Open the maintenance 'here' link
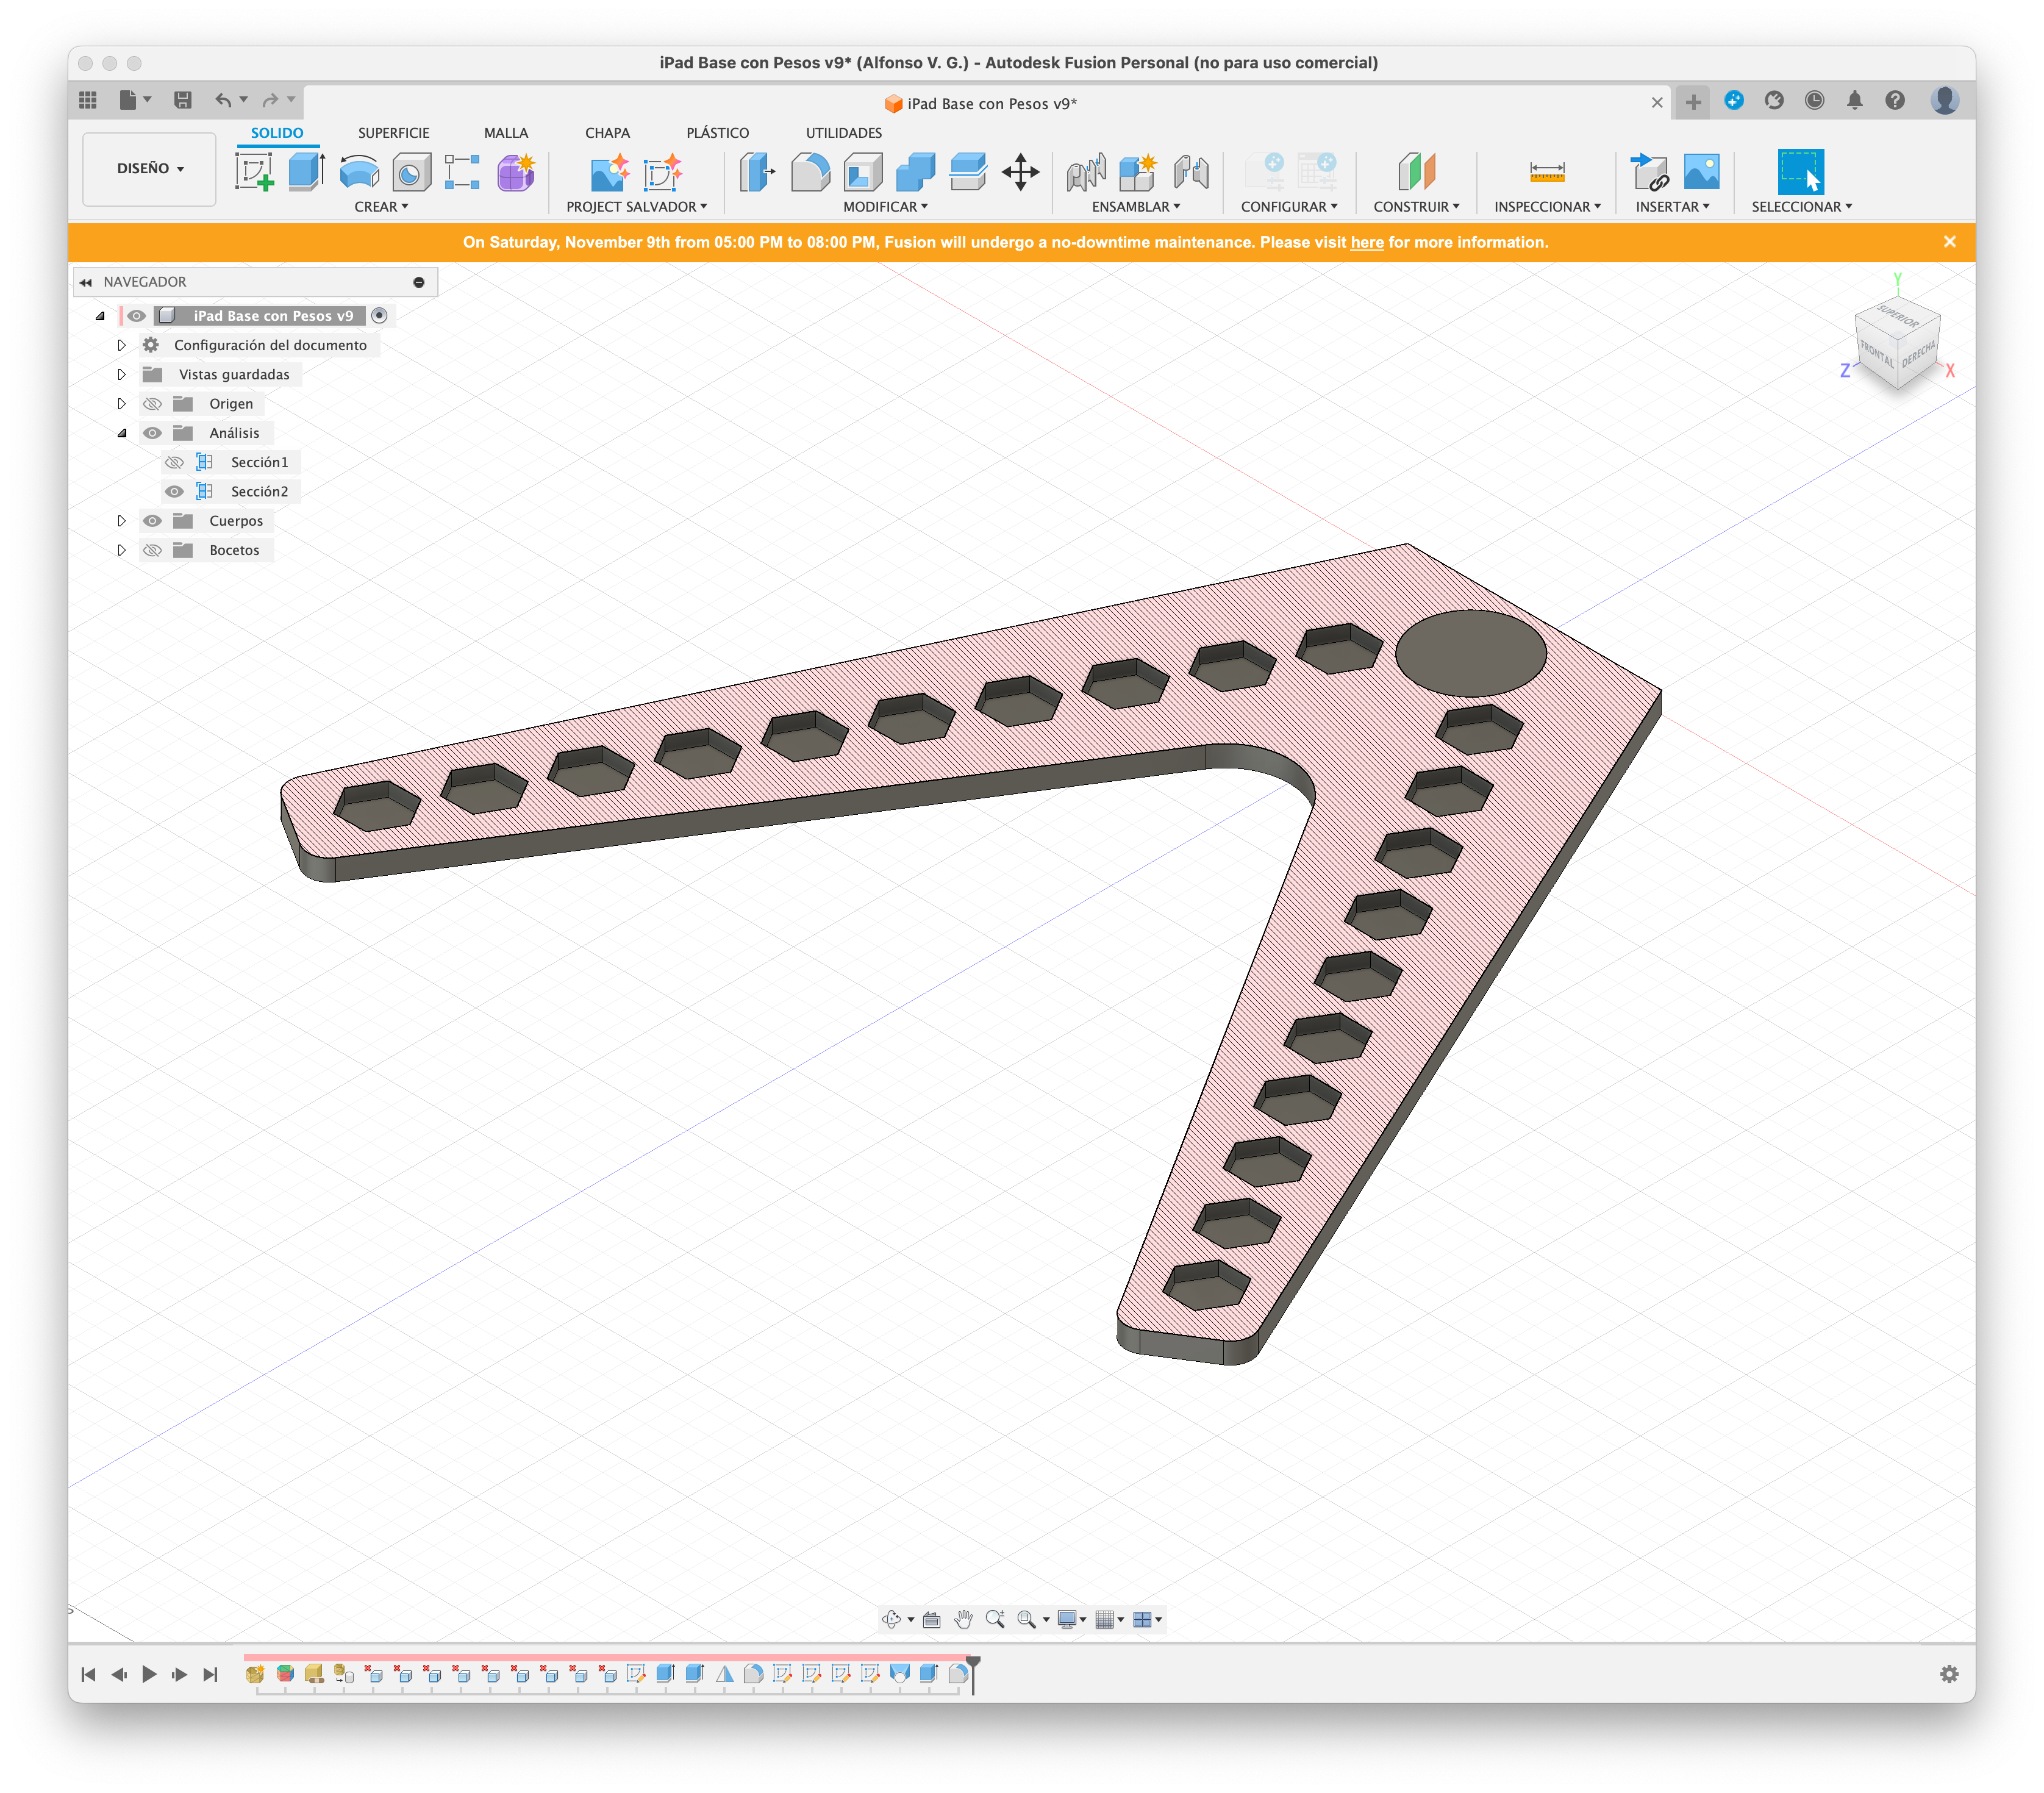The image size is (2044, 1793). (1366, 243)
